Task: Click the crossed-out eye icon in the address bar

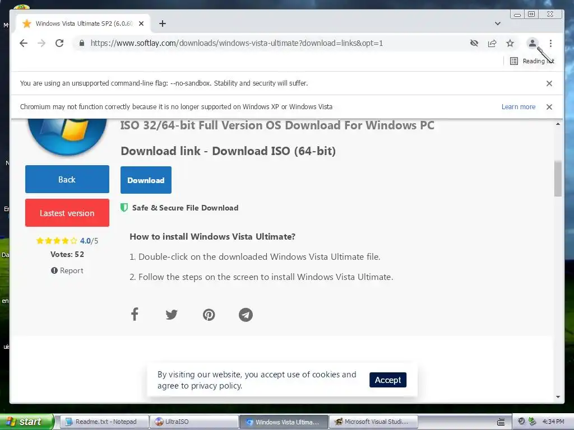Action: 474,43
